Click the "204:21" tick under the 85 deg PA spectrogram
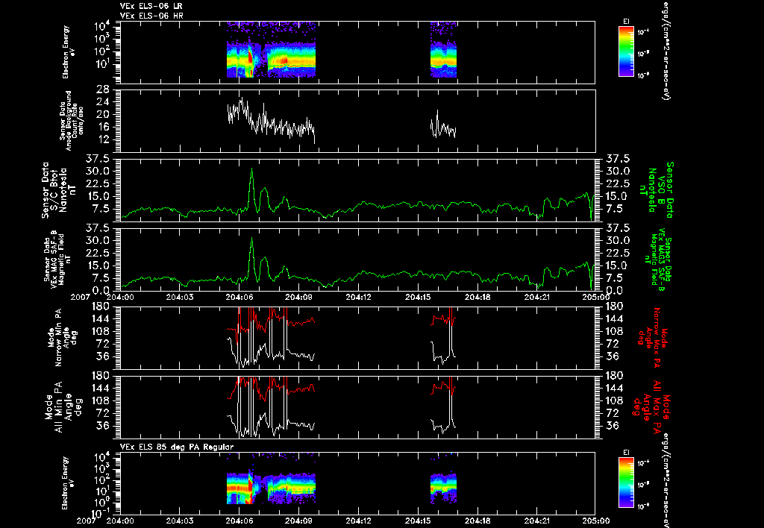This screenshot has height=528, width=764. click(x=537, y=521)
